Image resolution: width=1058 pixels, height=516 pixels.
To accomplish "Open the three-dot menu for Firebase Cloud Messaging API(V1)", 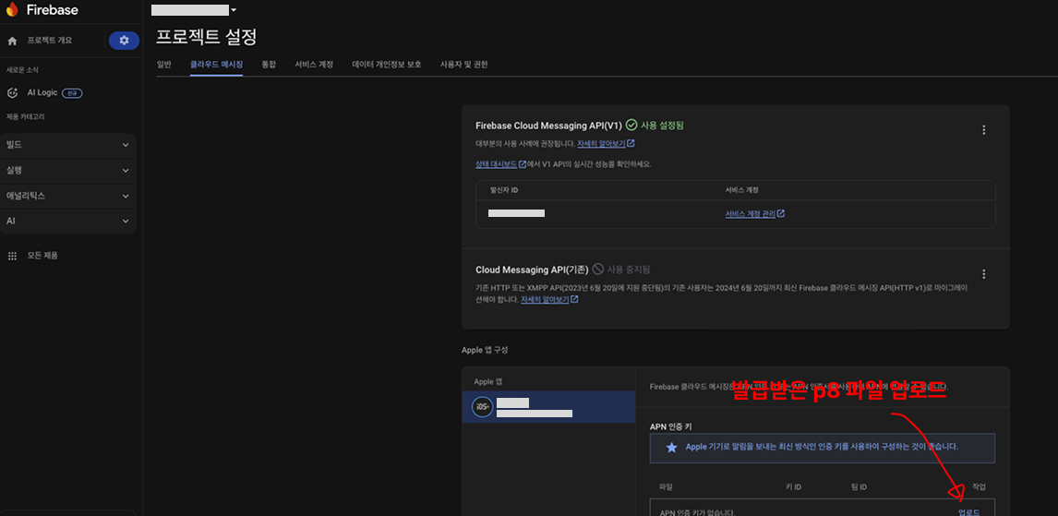I will (x=984, y=129).
